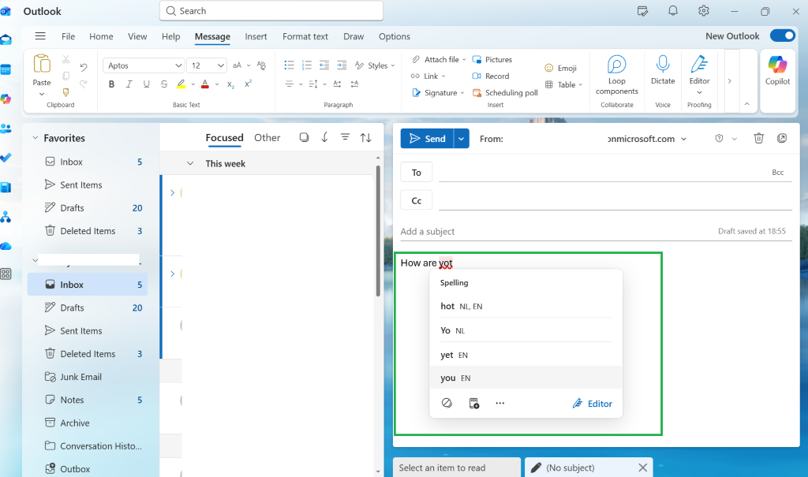Apply text highlight color

(181, 84)
